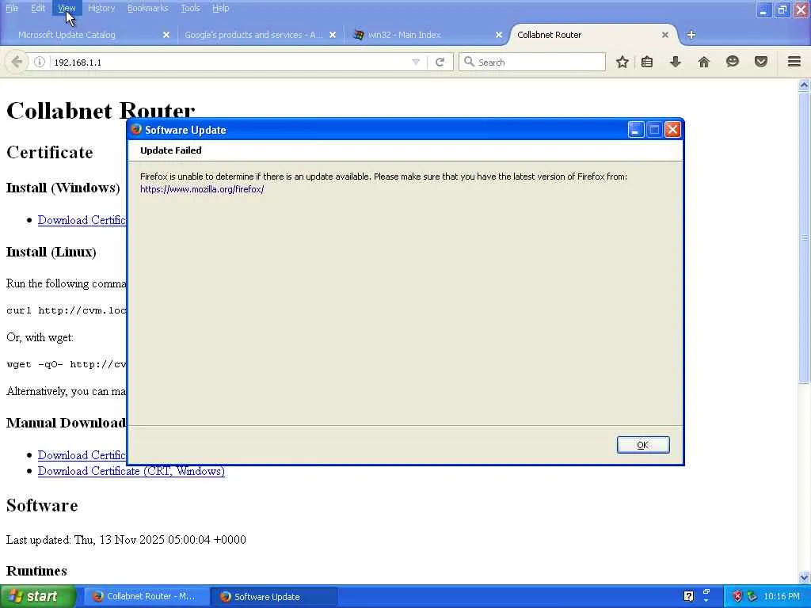Click OK in the Software Update dialog

(643, 445)
